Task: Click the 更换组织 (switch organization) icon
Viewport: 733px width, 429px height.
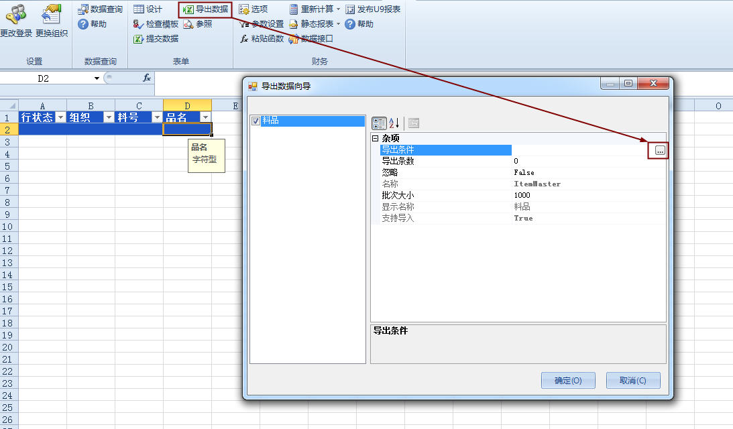Action: click(51, 13)
